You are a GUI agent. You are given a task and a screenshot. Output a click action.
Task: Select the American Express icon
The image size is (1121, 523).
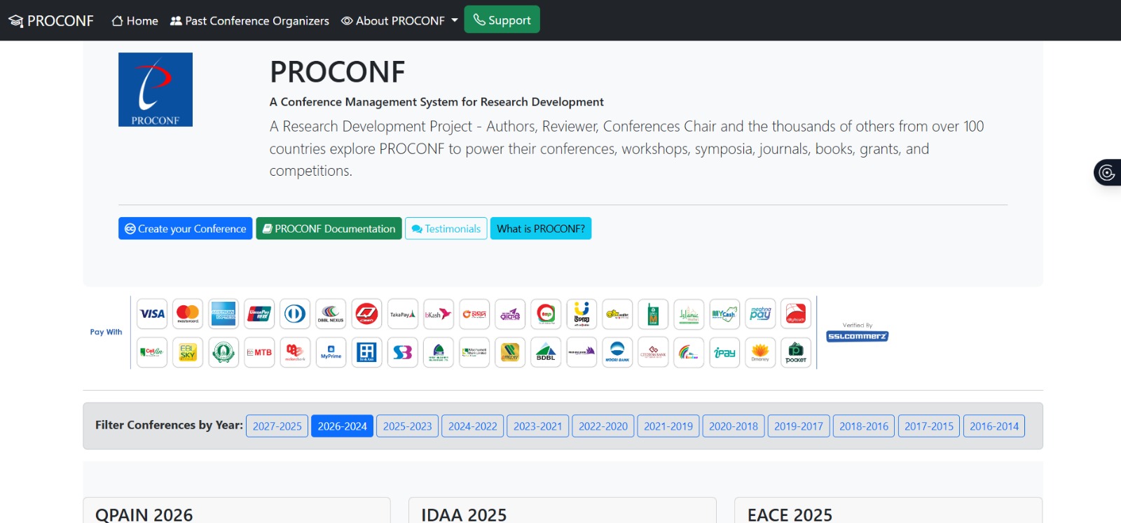[223, 314]
